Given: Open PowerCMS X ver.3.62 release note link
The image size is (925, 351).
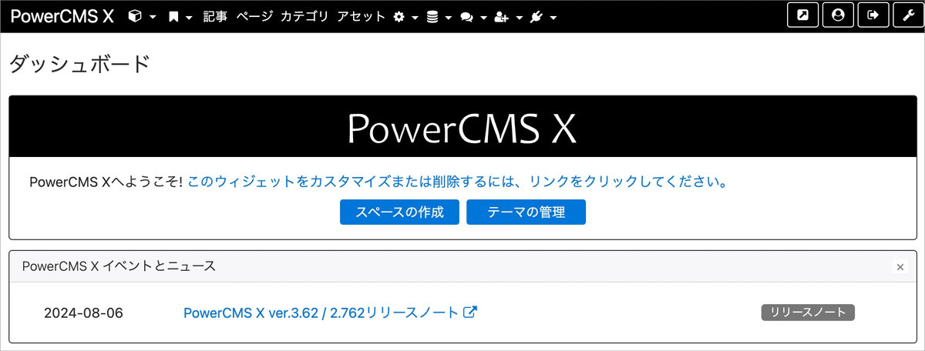Looking at the screenshot, I should coord(322,313).
